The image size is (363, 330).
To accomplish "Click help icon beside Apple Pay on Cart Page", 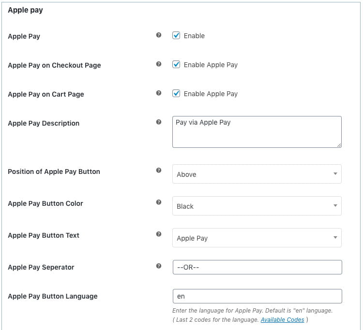I will click(x=159, y=93).
